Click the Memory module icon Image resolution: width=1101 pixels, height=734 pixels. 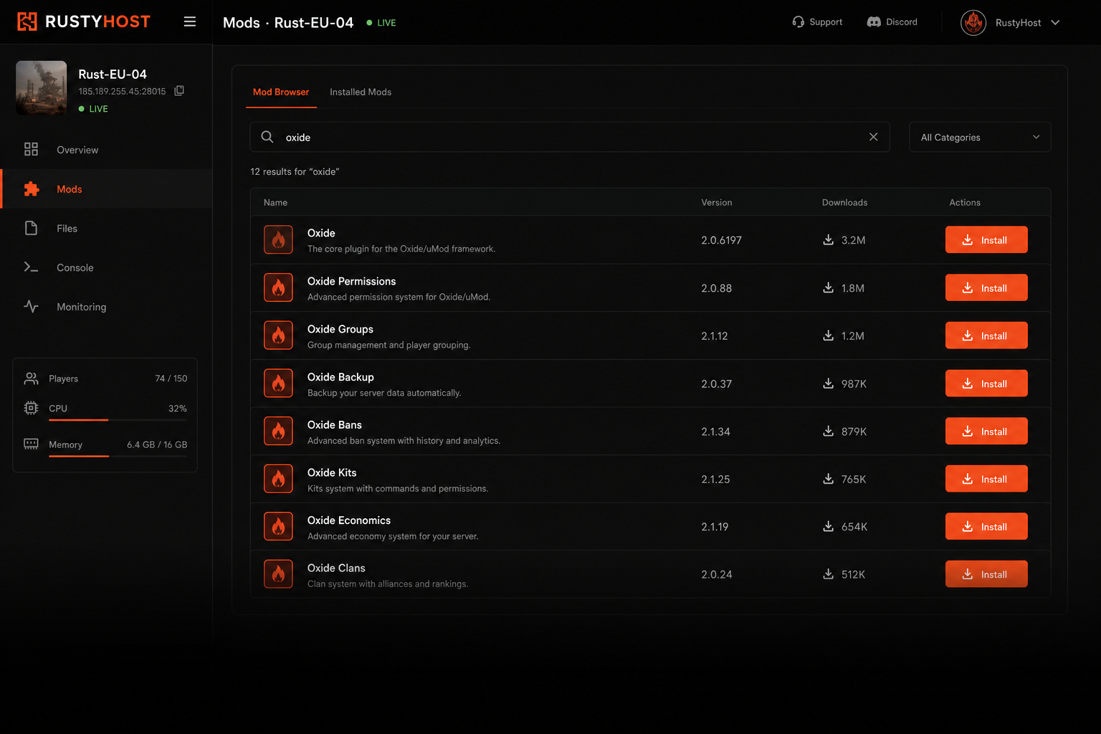[31, 444]
